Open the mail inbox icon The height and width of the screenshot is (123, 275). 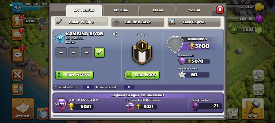point(17,34)
